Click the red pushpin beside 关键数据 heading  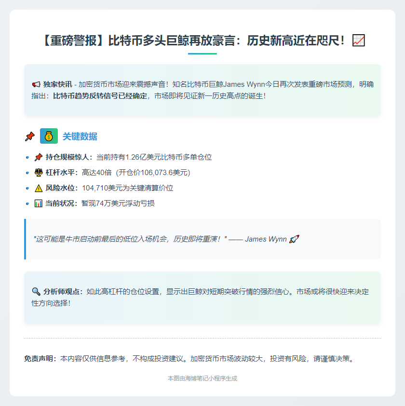[x=30, y=136]
